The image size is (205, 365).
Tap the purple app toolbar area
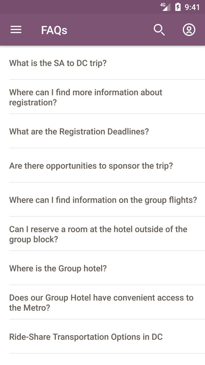click(102, 30)
